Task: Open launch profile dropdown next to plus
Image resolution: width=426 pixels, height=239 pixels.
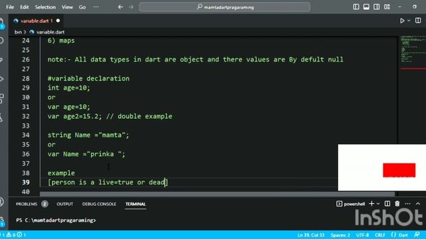Action: [378, 204]
